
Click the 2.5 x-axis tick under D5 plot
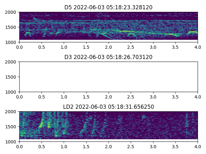point(131,47)
